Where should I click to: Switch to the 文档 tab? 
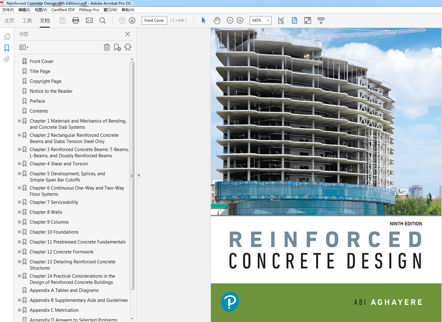click(45, 20)
